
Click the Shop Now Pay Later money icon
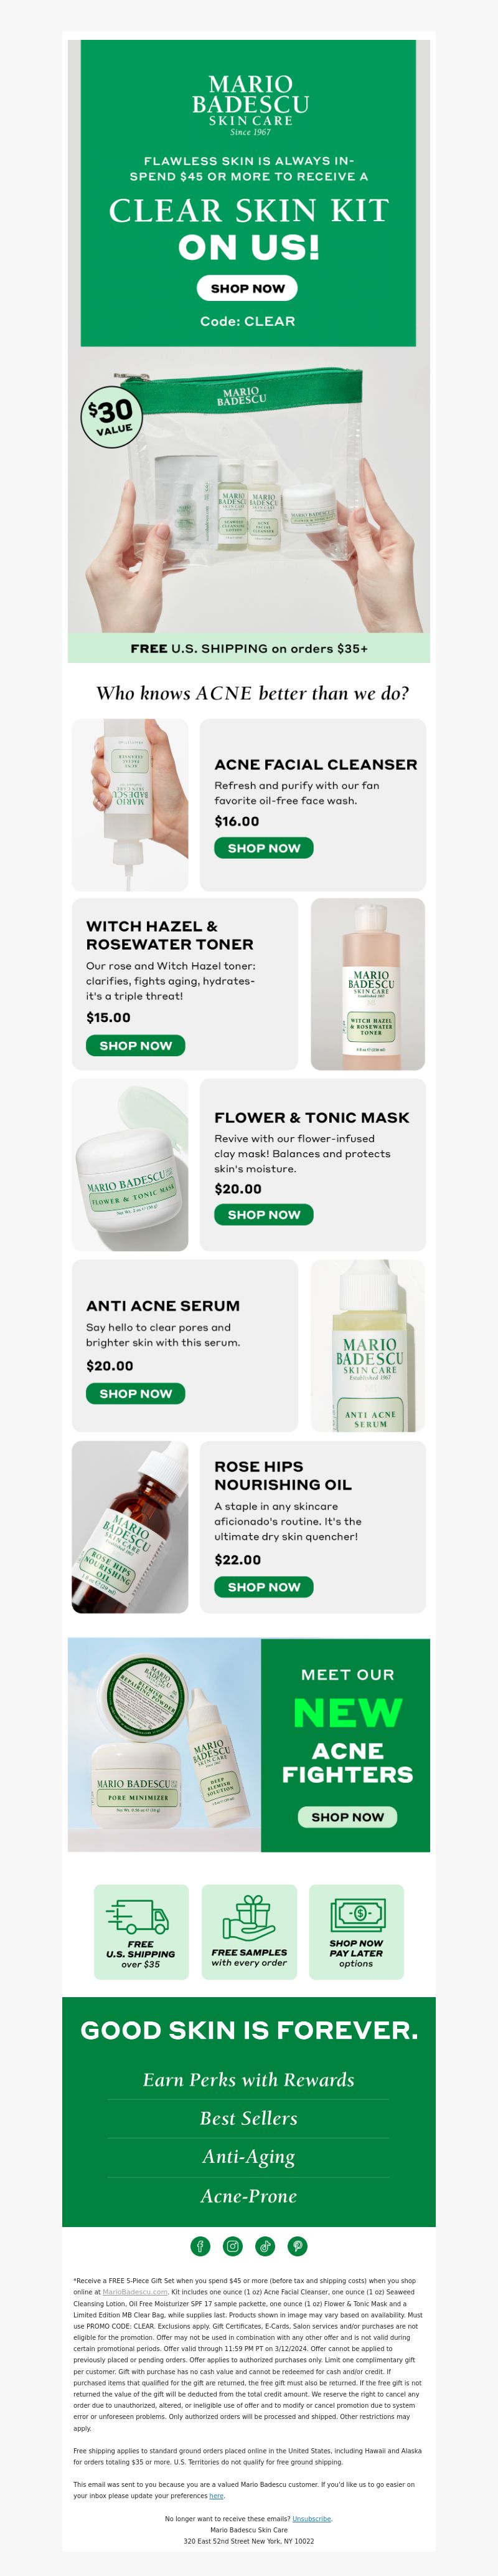(x=357, y=1914)
